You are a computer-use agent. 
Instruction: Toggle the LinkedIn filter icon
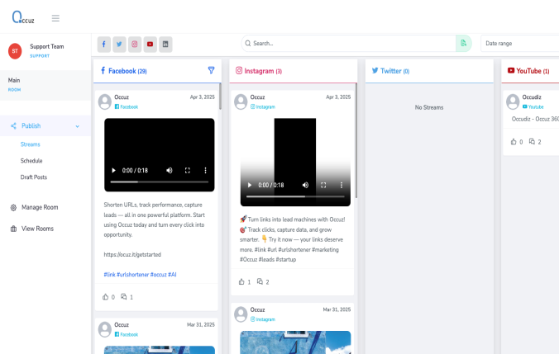pyautogui.click(x=166, y=44)
